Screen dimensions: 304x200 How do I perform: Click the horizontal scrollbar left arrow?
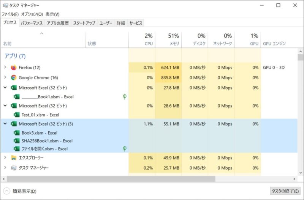(x=4, y=179)
